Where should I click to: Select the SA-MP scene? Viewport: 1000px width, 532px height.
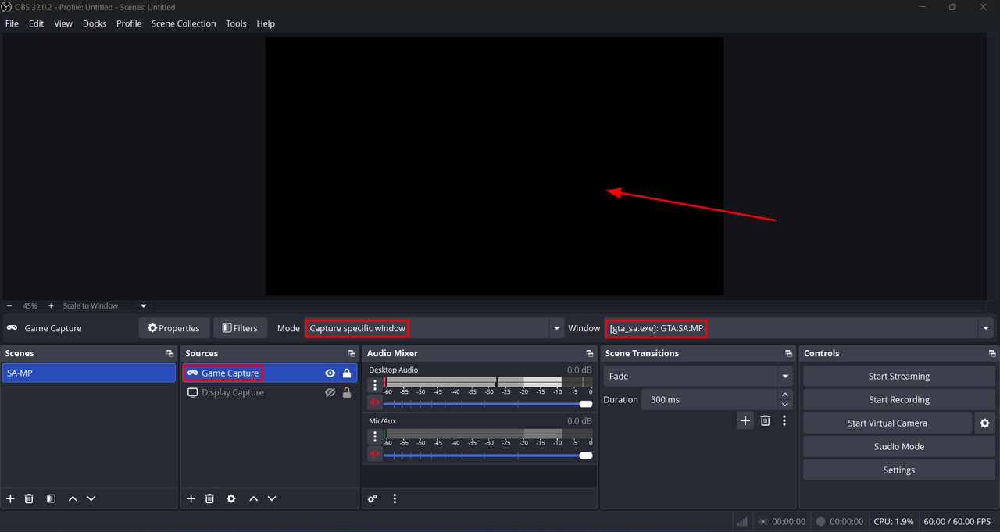point(89,373)
